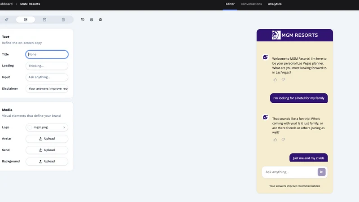Open the bug debug icon
359x202 pixels.
coord(100,20)
